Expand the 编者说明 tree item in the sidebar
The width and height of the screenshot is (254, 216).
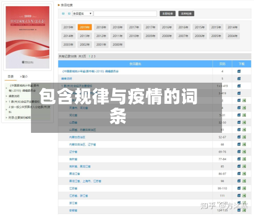click(7, 96)
